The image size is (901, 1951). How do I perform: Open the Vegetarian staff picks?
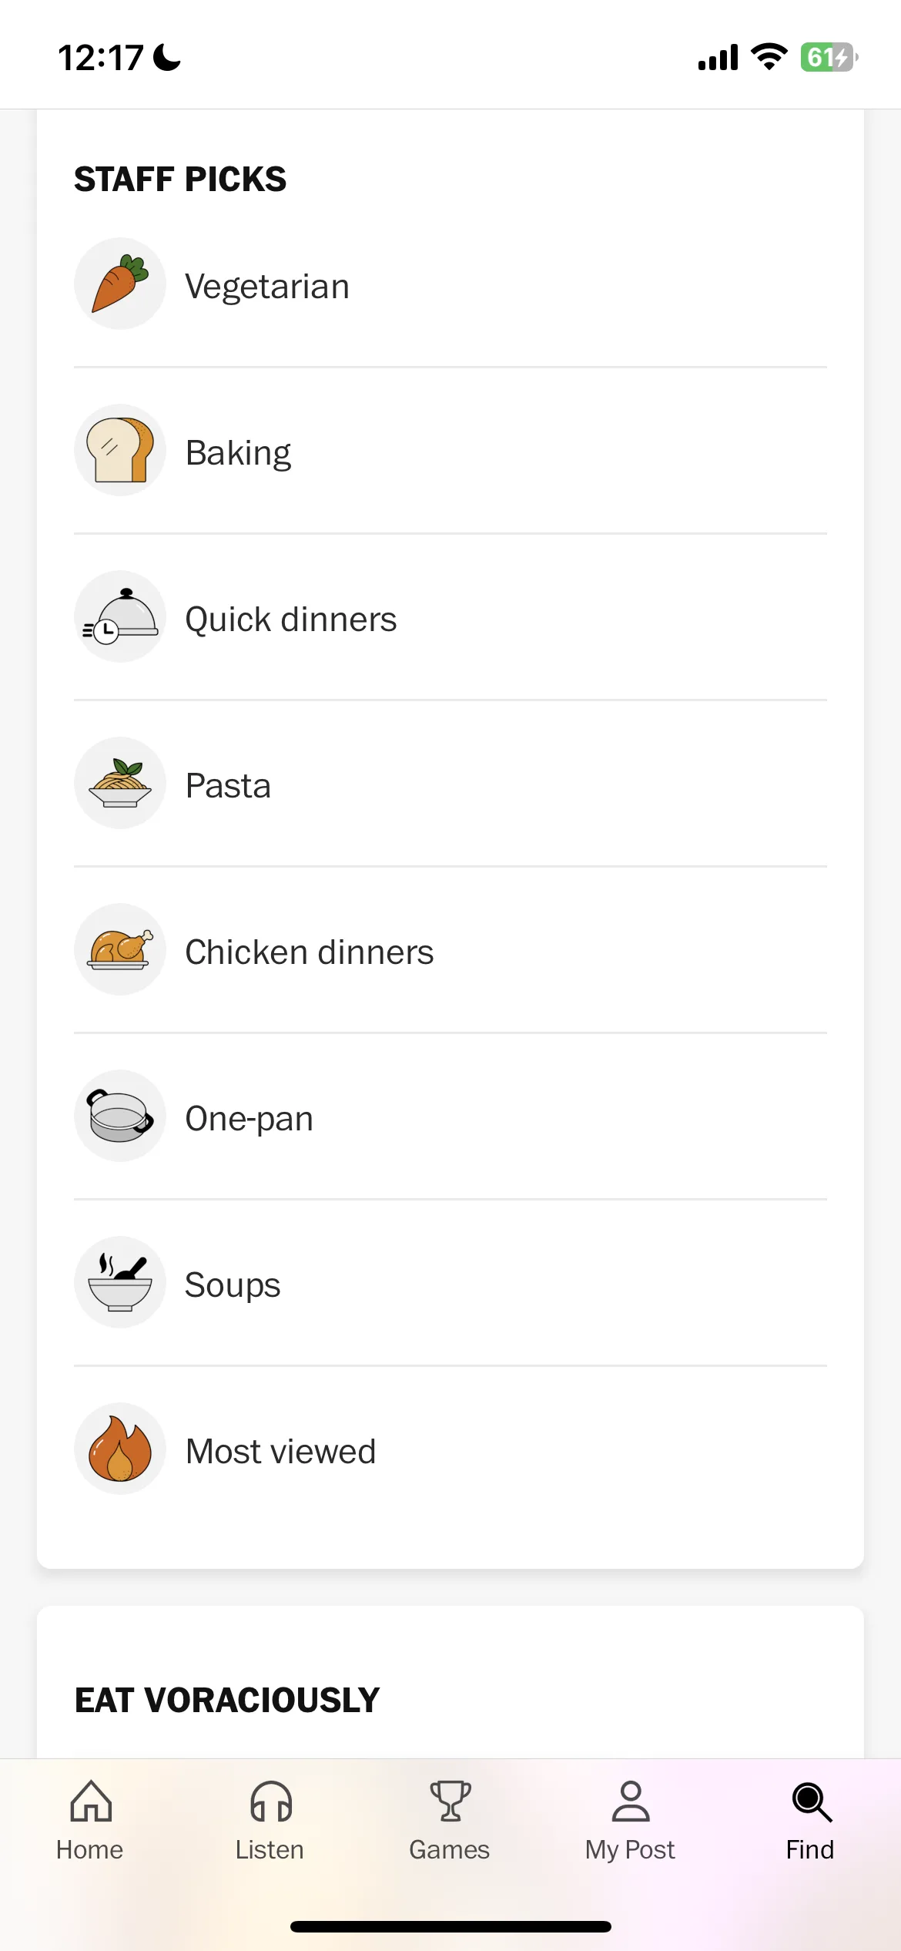coord(450,284)
